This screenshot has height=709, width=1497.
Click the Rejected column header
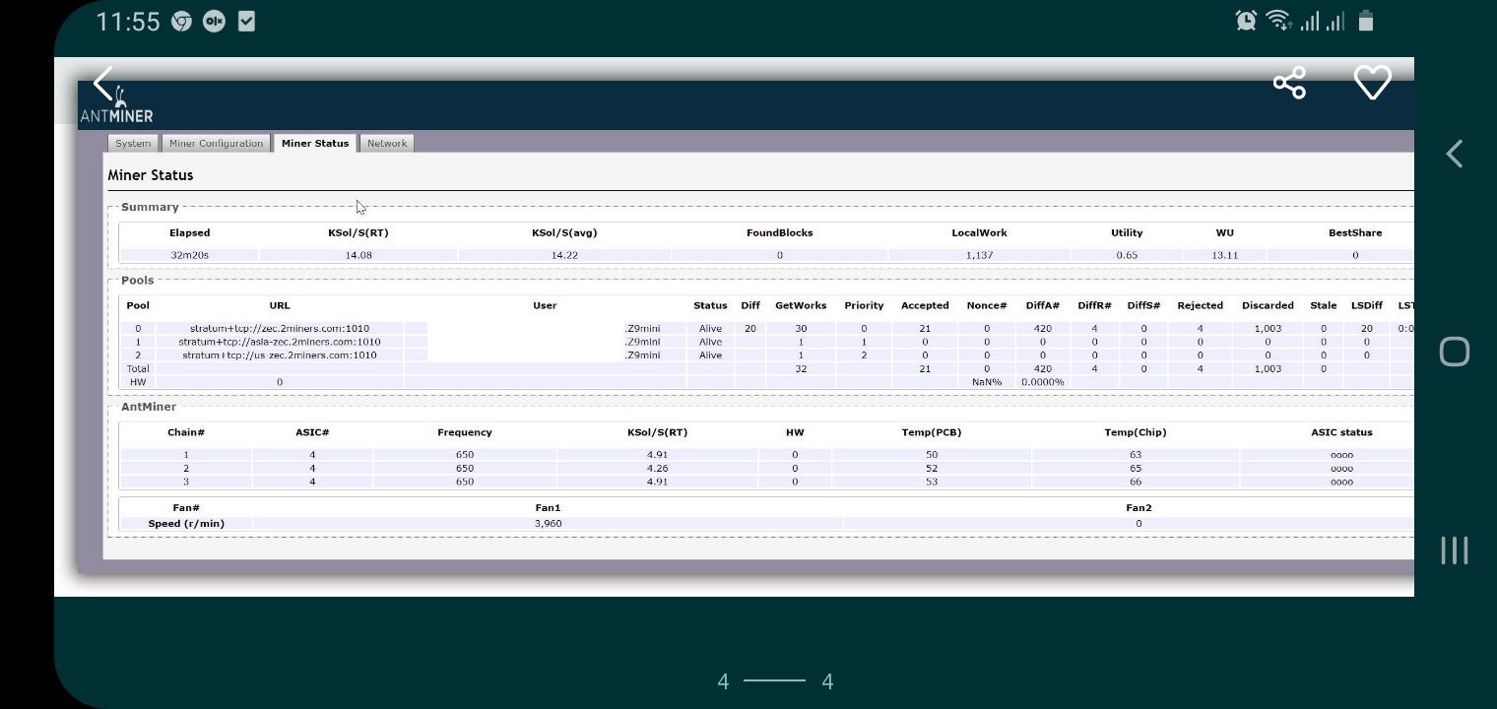[1200, 305]
